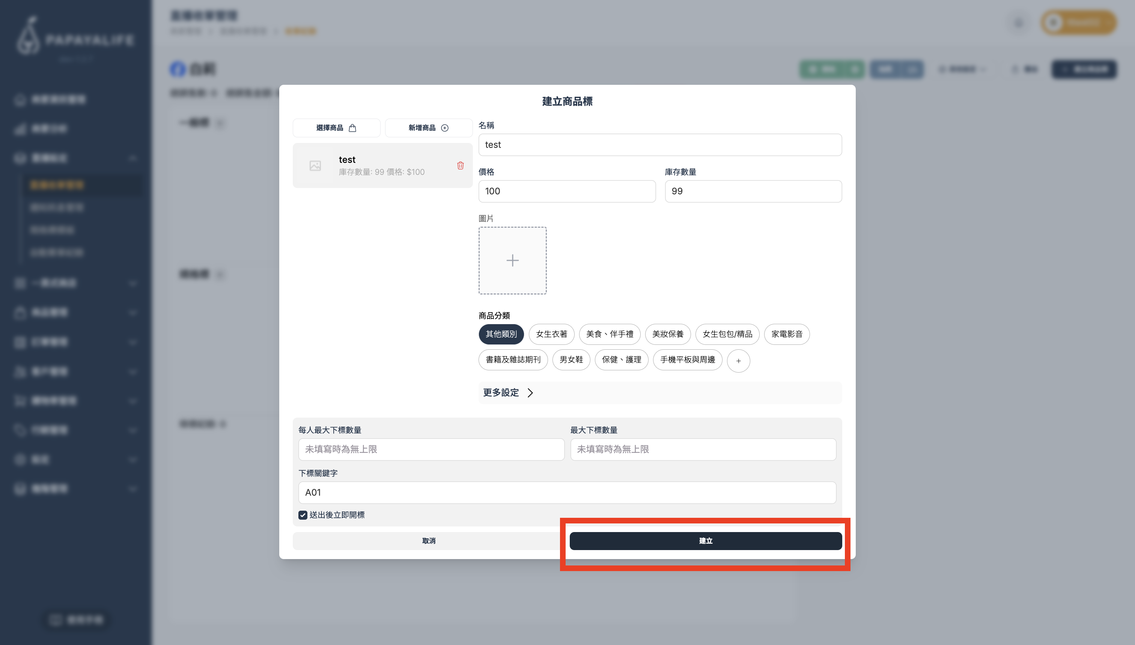Screen dimensions: 1135x645
Task: Click the plus icon in image upload box
Action: (x=512, y=260)
